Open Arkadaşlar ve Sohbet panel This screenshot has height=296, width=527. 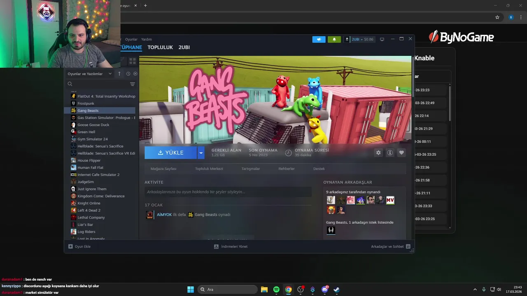click(x=391, y=247)
